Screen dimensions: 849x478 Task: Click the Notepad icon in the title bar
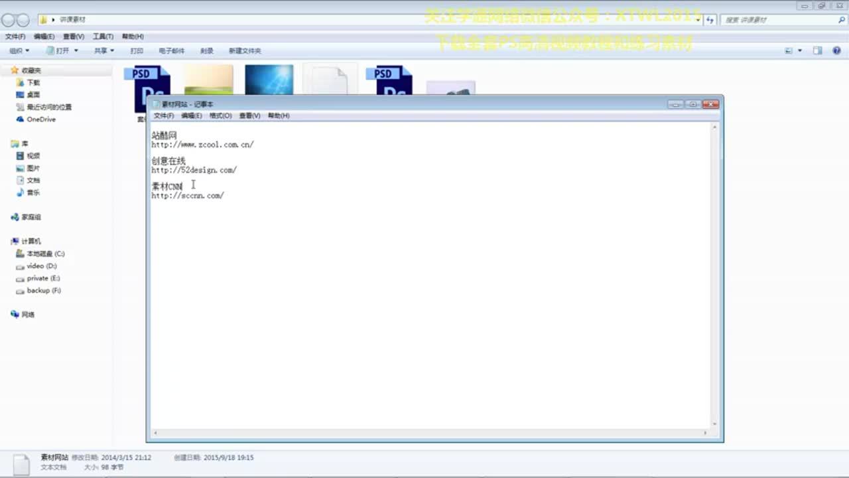pyautogui.click(x=156, y=104)
